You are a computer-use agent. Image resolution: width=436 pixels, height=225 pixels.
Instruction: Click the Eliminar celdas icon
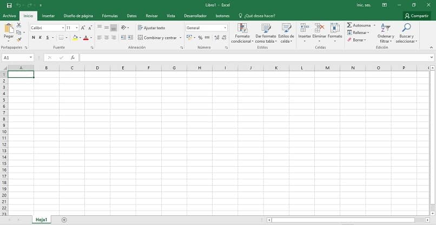[319, 28]
